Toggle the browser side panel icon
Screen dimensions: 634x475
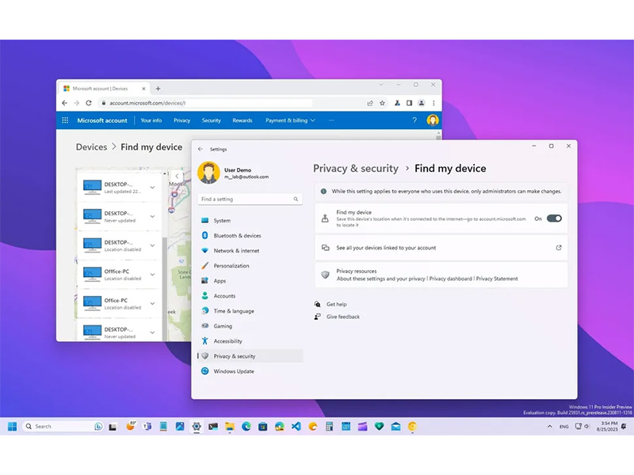pyautogui.click(x=409, y=103)
